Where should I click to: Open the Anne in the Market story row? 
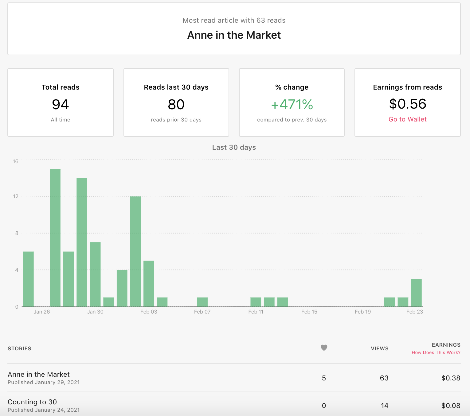(234, 378)
